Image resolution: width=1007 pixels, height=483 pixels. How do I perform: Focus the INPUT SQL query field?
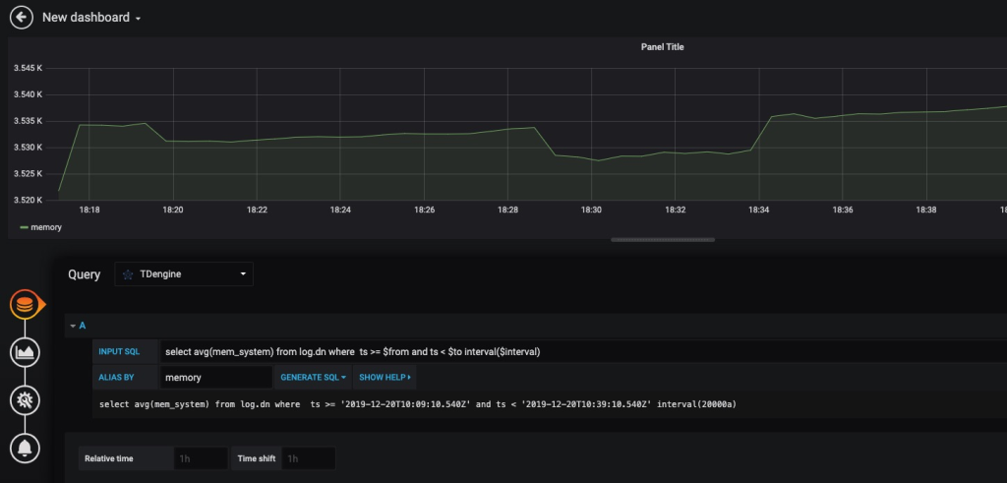(x=580, y=351)
